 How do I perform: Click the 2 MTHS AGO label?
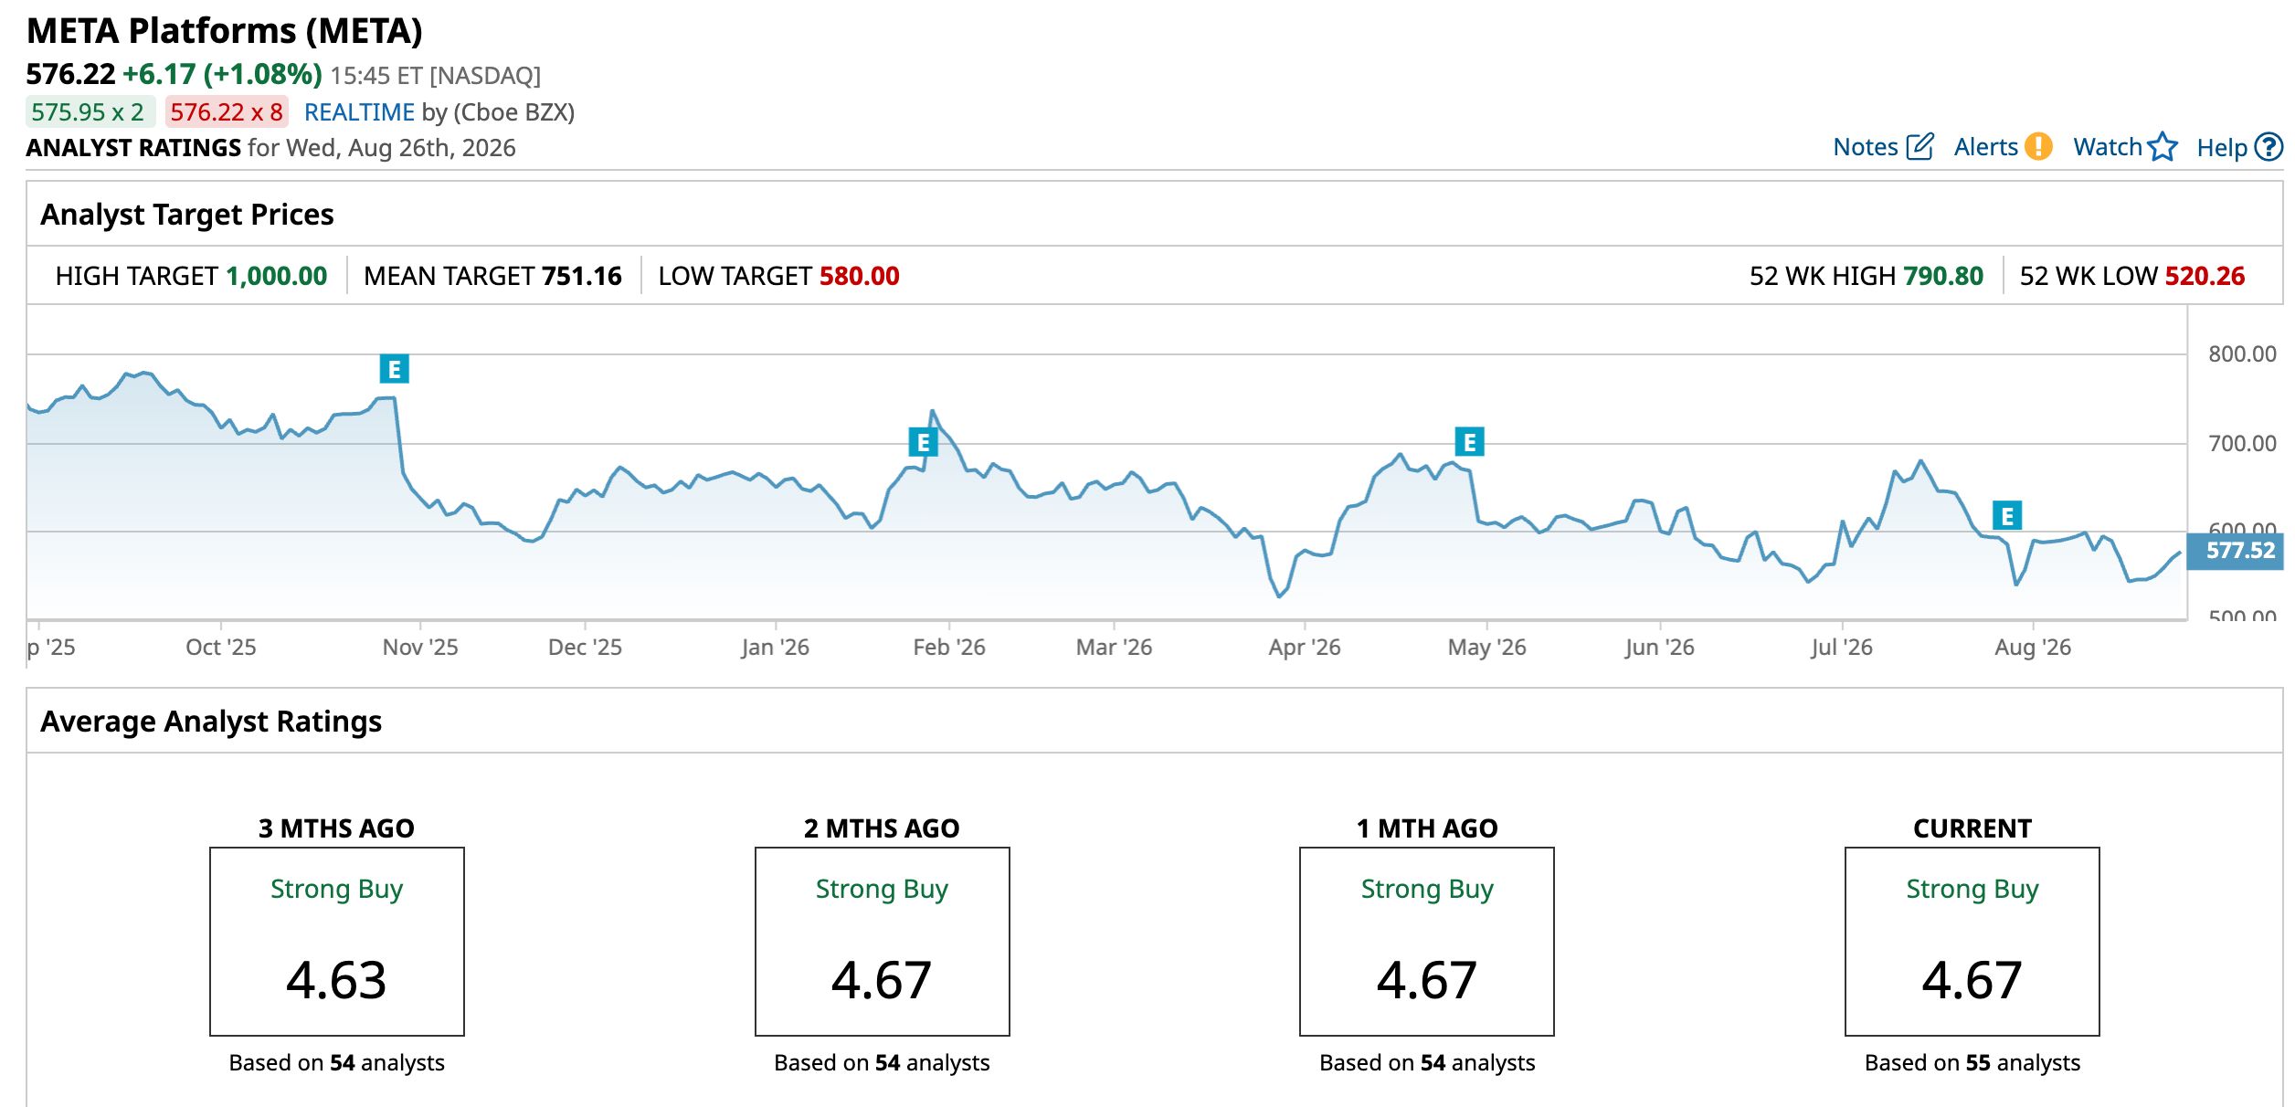882,828
